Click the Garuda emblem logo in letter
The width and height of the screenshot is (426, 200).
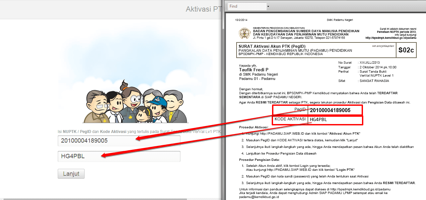click(245, 33)
